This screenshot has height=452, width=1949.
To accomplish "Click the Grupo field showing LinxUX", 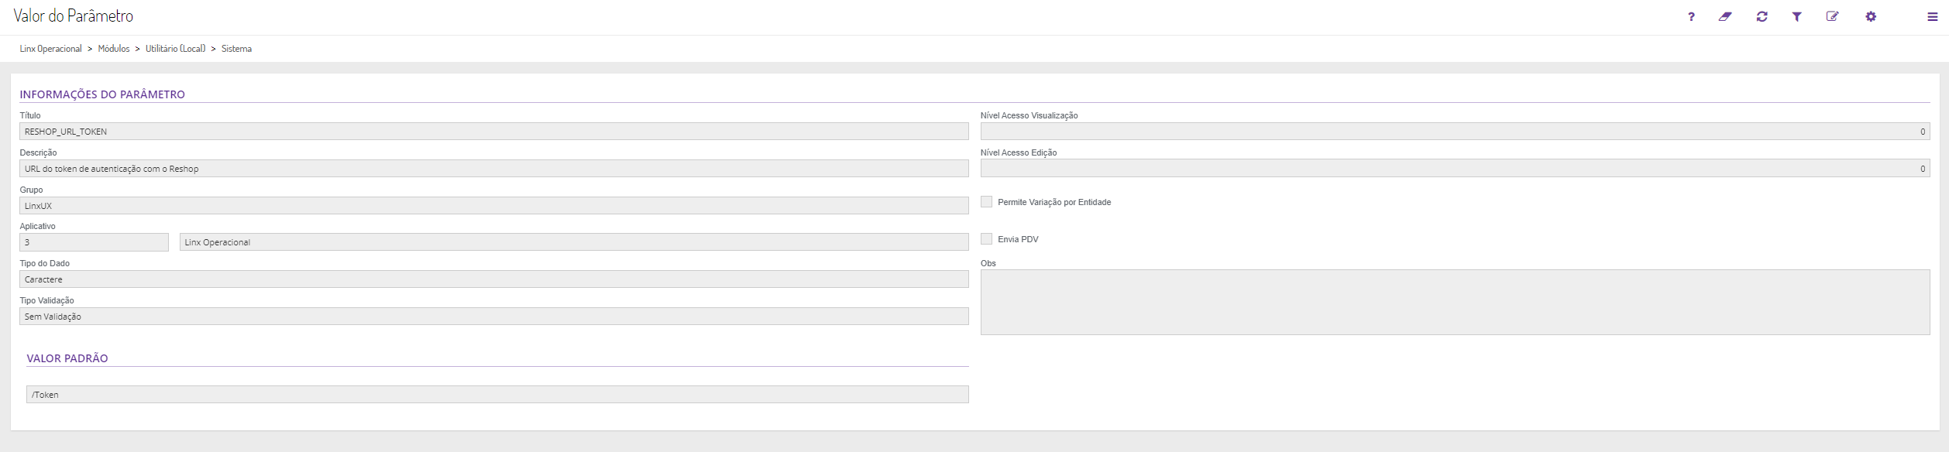I will 493,206.
